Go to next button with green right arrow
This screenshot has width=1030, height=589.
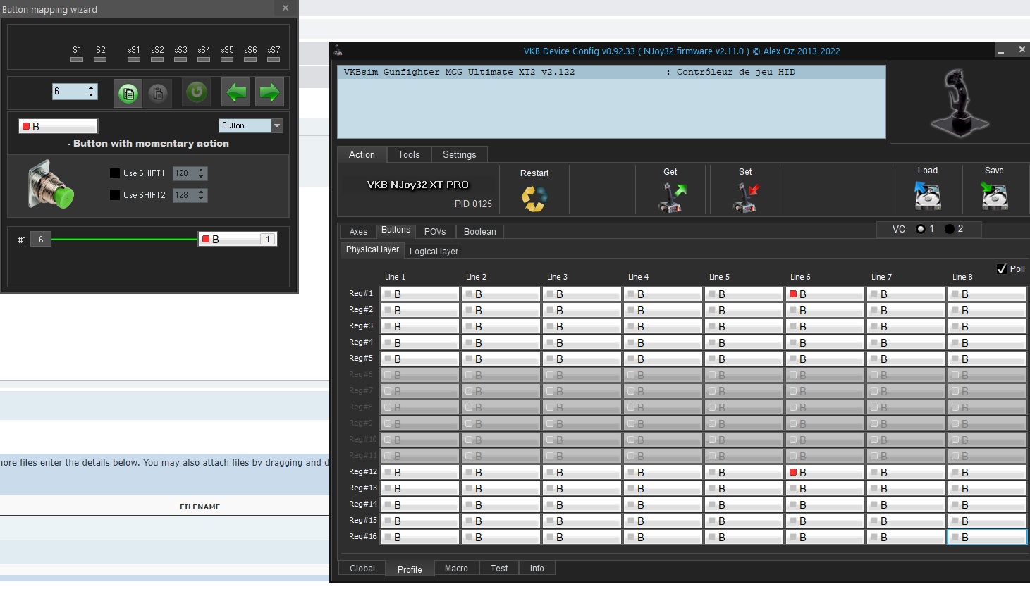pos(269,92)
